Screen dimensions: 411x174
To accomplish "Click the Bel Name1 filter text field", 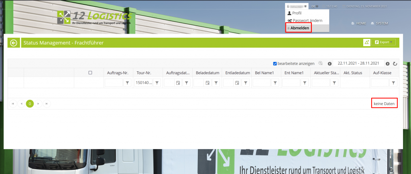I will [x=261, y=83].
